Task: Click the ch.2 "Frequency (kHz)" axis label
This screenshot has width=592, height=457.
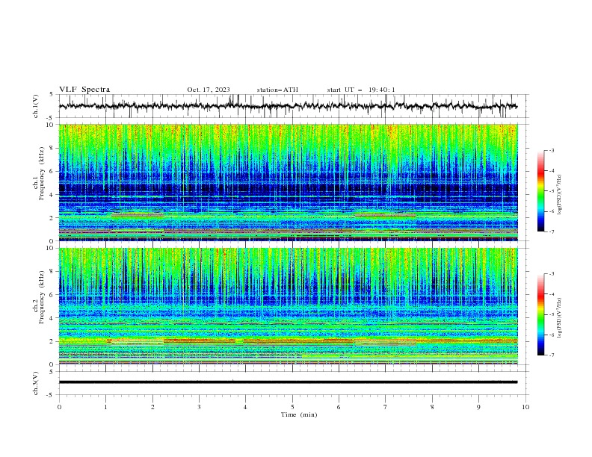Action: tap(42, 296)
